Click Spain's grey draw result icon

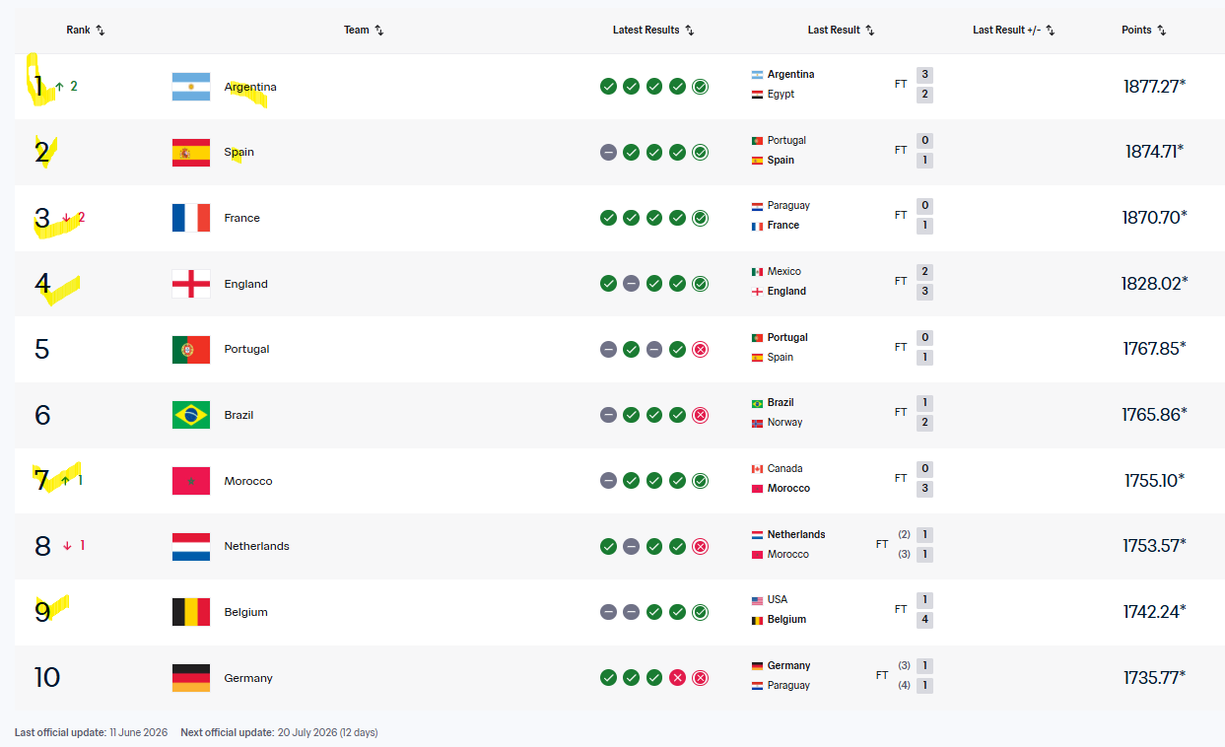[x=608, y=152]
